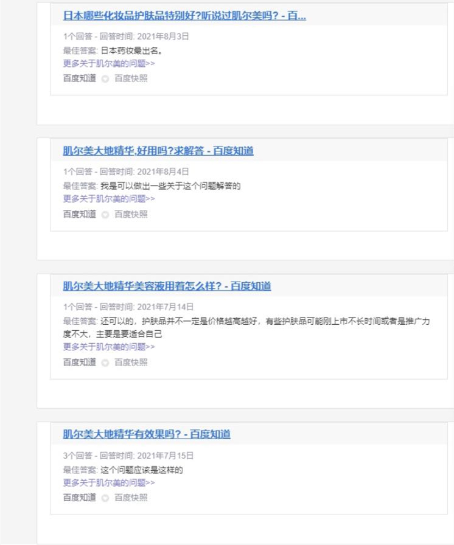
Task: Click the 百度知道 source in the August 3 result
Action: tap(80, 78)
